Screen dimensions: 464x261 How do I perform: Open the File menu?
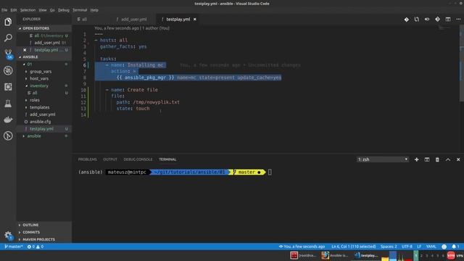point(4,10)
